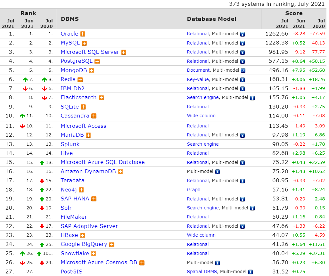Click the Graph model link for Neo4j

(x=193, y=190)
